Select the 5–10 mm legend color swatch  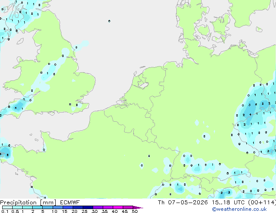point(47,207)
